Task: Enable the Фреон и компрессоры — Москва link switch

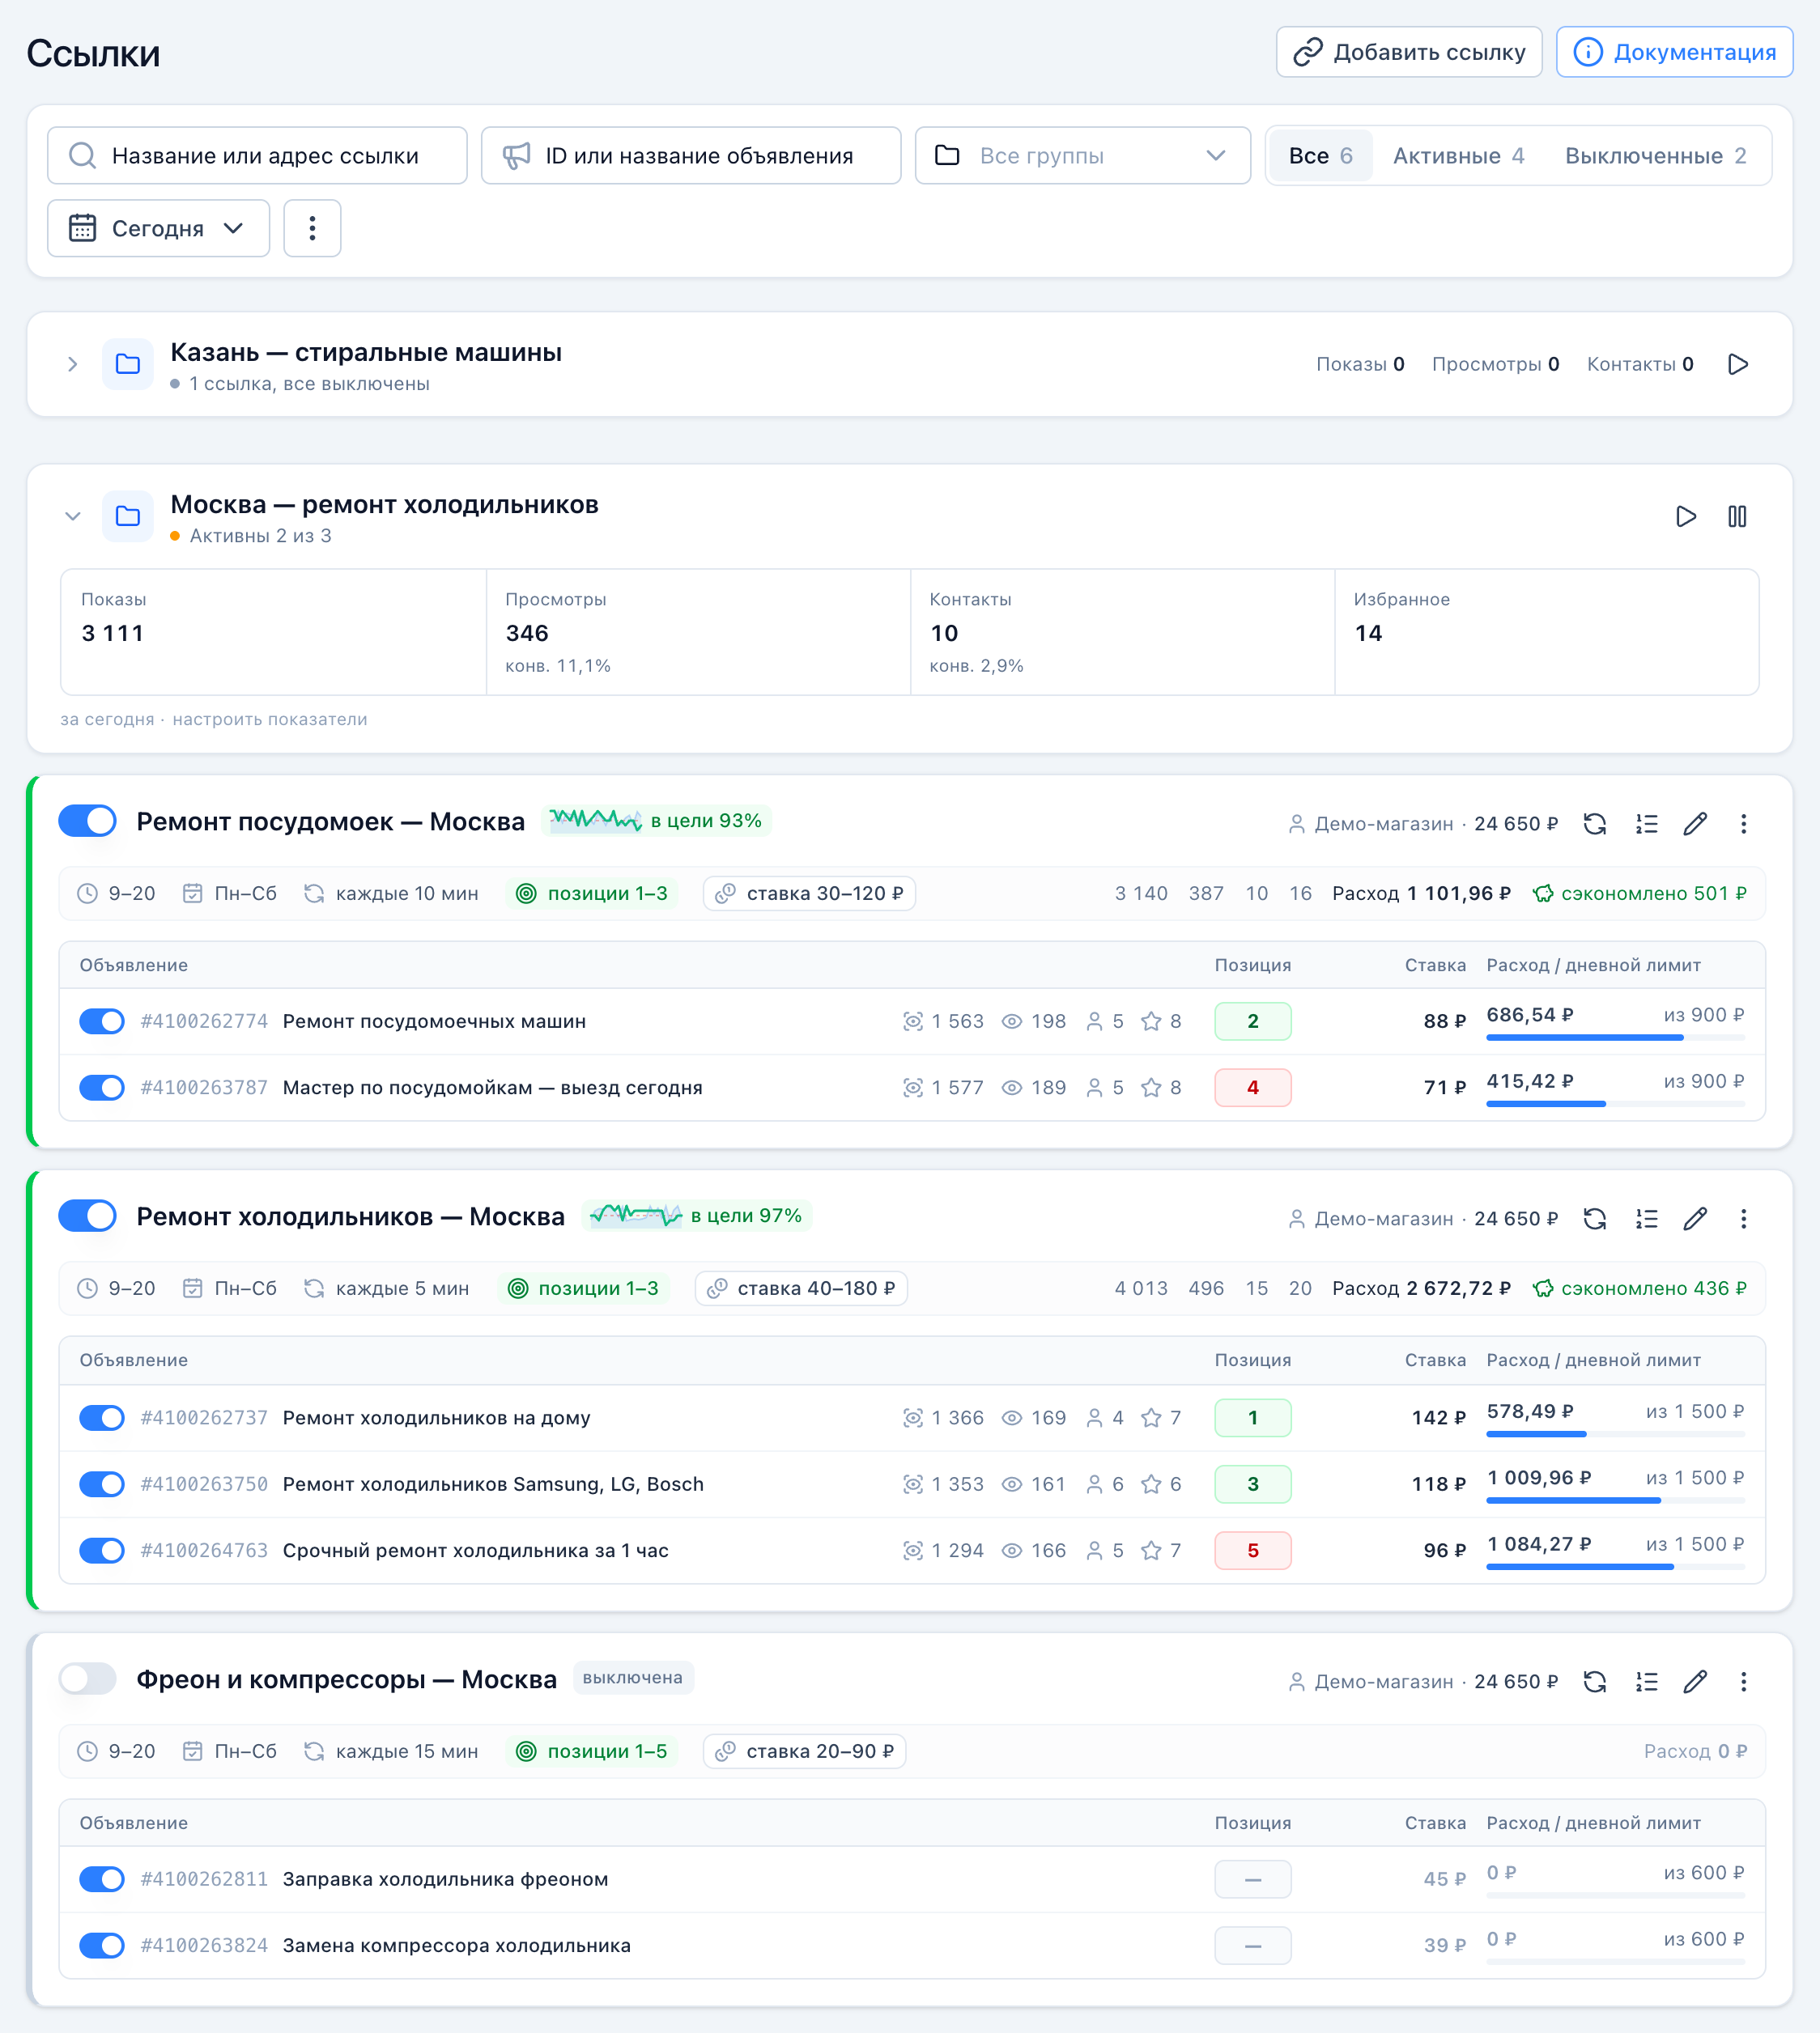Action: click(x=88, y=1679)
